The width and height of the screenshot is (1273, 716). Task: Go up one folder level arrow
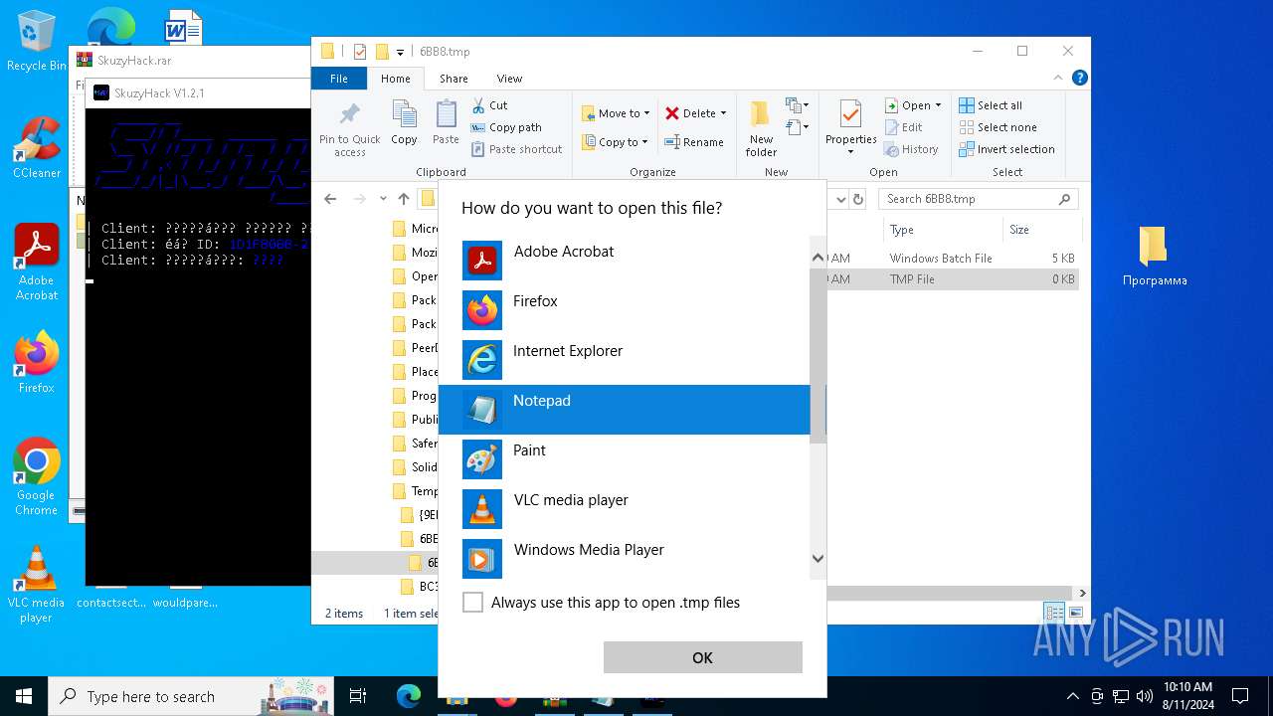(x=404, y=199)
